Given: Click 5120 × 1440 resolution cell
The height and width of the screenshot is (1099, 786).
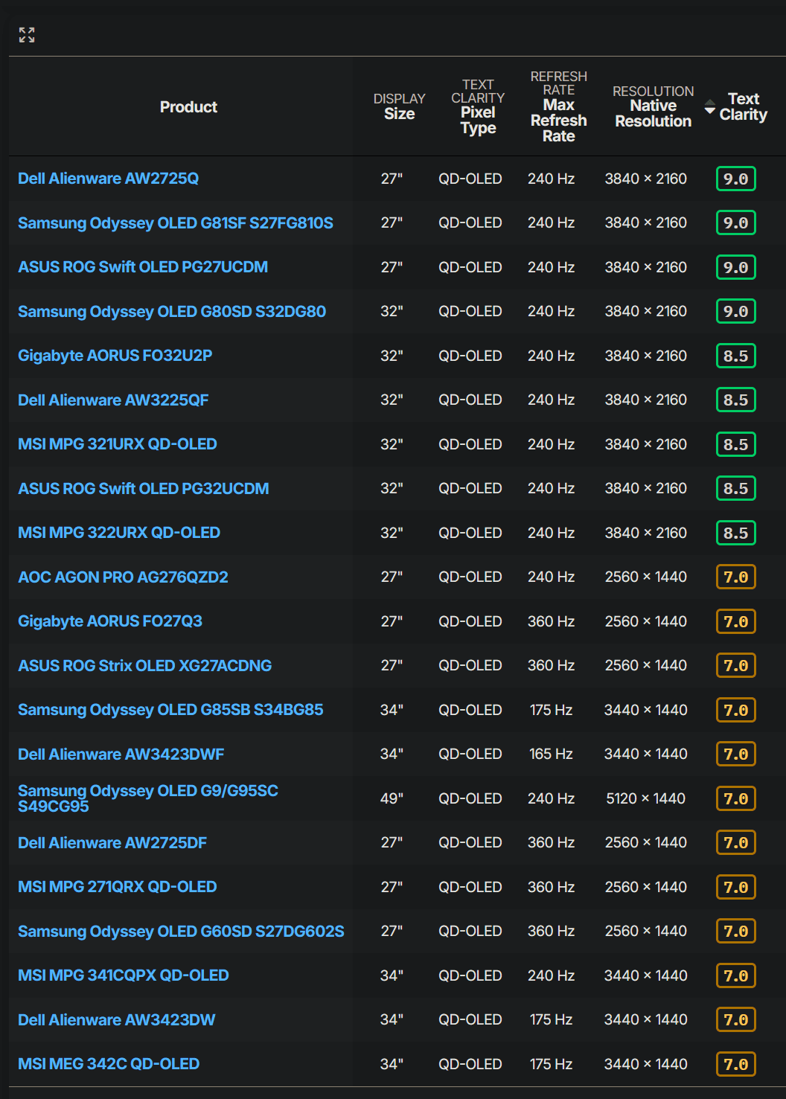Looking at the screenshot, I should [646, 798].
